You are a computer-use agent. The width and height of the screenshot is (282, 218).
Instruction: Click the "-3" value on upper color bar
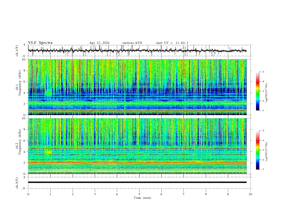[x=263, y=72]
